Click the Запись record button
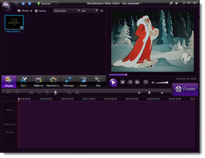The image size is (205, 158). coord(40,11)
